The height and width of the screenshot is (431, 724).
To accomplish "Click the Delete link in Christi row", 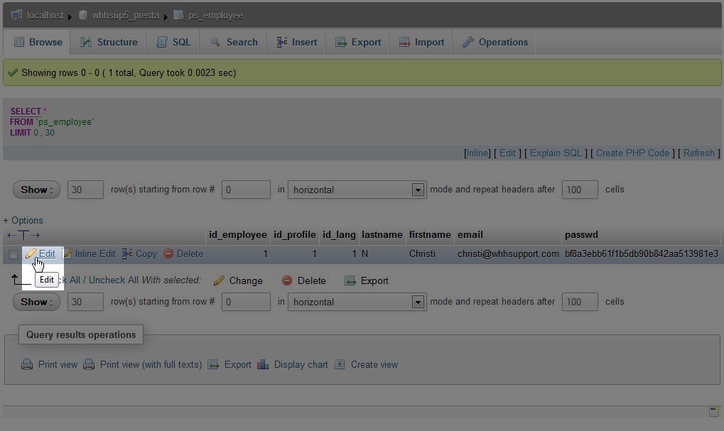I will (x=190, y=253).
